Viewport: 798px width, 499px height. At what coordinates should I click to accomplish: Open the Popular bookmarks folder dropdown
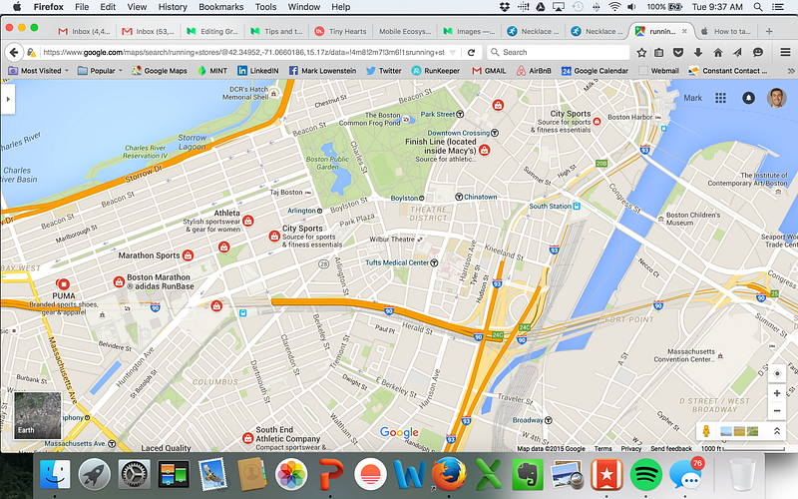[x=101, y=71]
